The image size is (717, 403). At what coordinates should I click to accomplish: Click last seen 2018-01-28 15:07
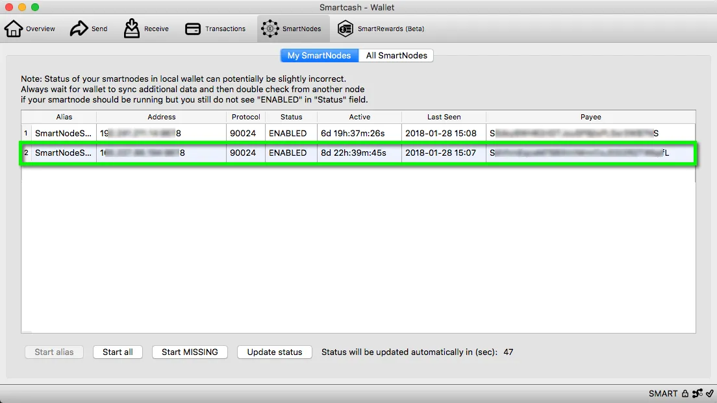(x=440, y=153)
